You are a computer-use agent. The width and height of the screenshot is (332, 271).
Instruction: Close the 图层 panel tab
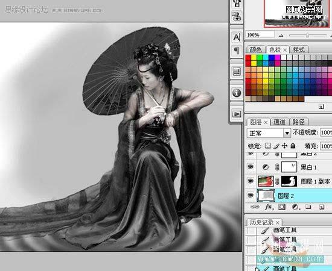pos(266,122)
